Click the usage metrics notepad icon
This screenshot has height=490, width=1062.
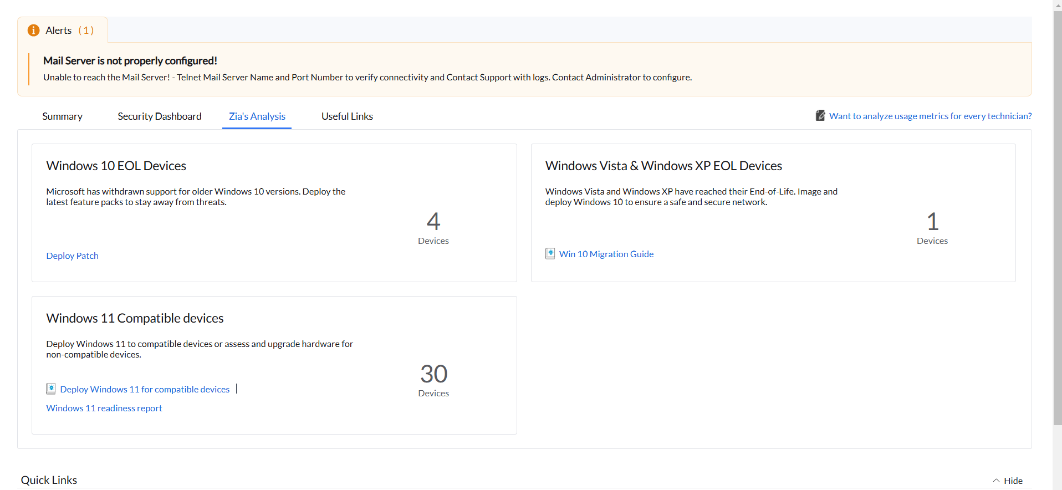pos(820,115)
